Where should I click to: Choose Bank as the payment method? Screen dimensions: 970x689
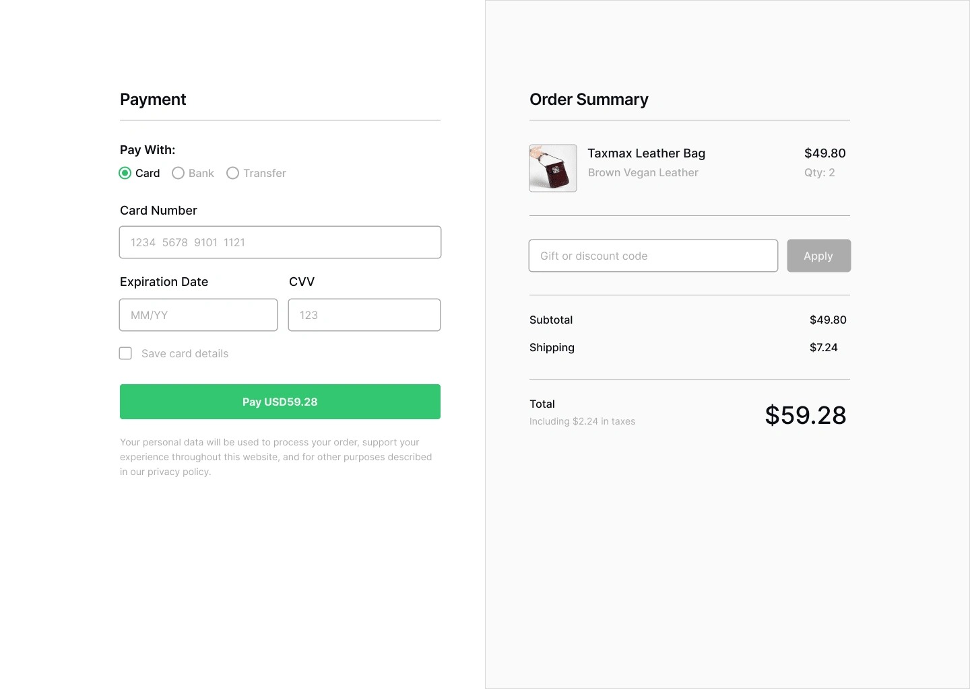[x=179, y=173]
